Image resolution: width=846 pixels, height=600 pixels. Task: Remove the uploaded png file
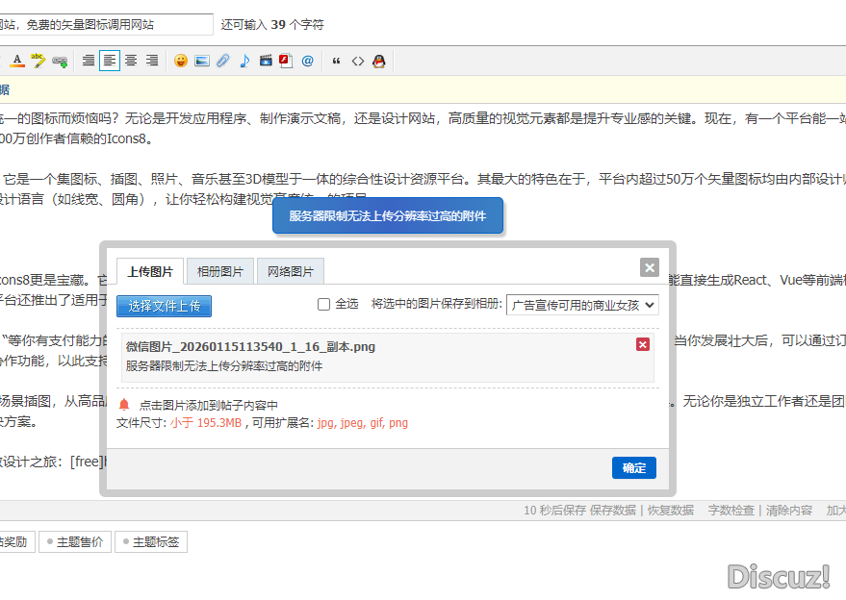(x=642, y=343)
